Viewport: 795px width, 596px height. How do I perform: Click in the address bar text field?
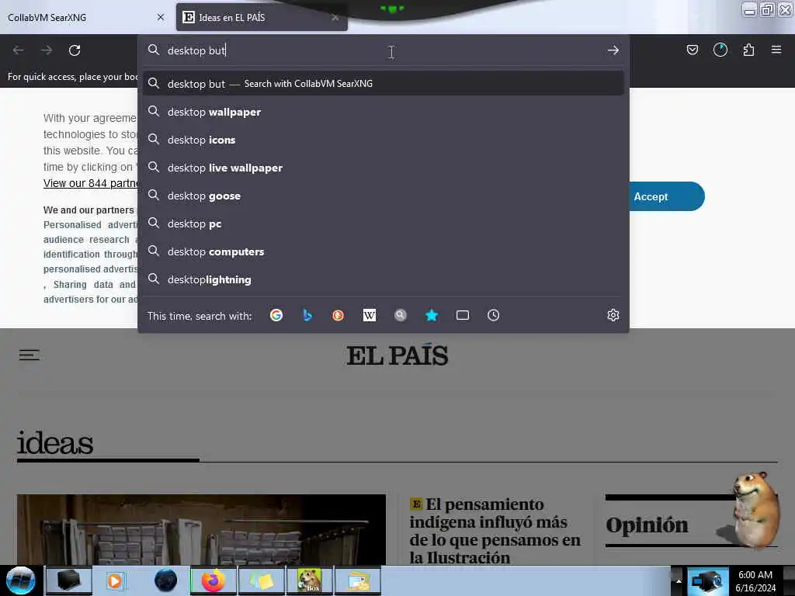383,50
